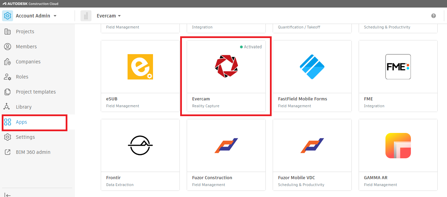447x197 pixels.
Task: Click the GAMMA AR gradient logo
Action: [398, 146]
